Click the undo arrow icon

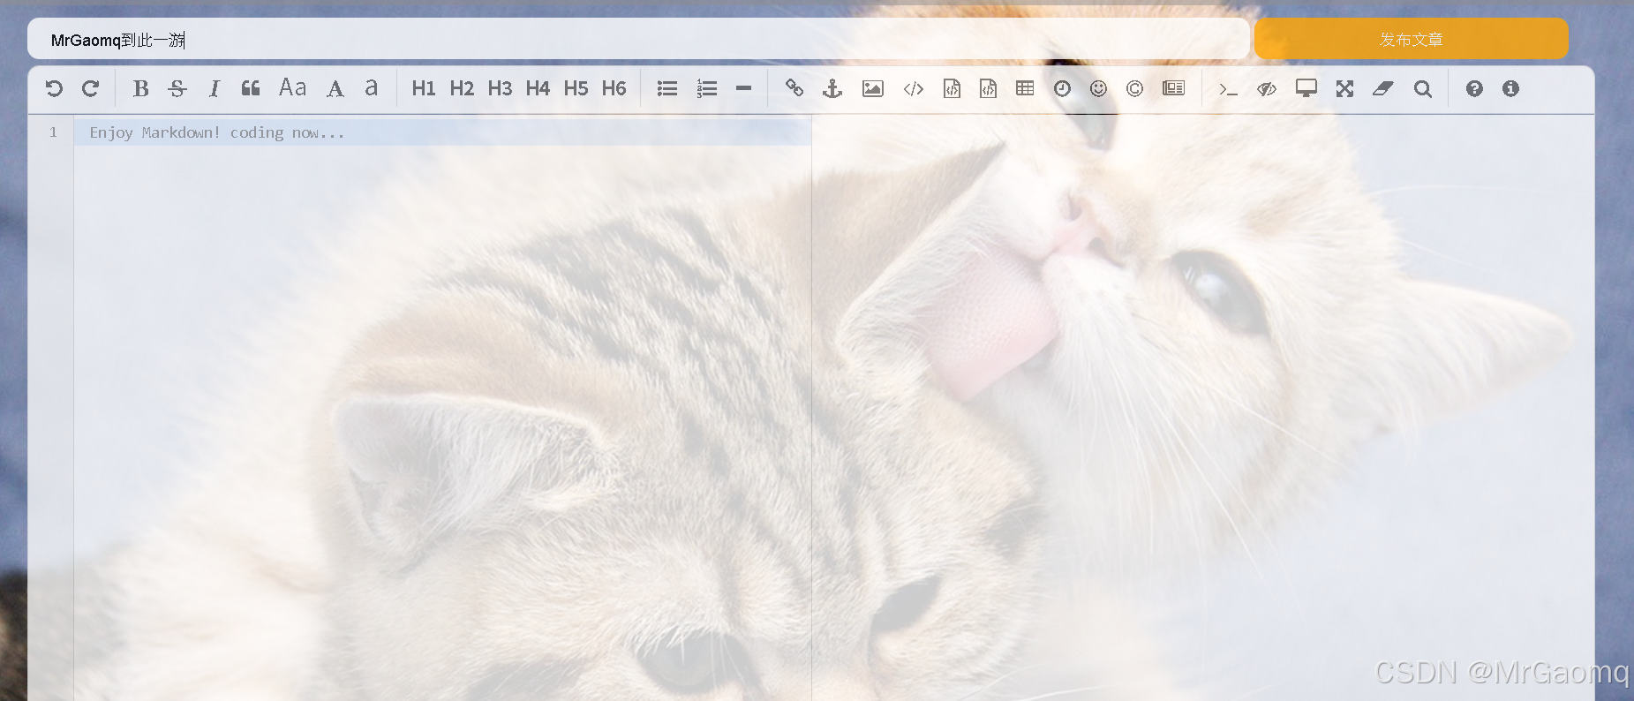(x=54, y=88)
